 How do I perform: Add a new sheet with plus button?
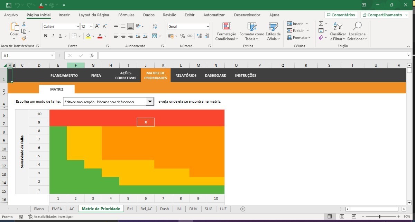[x=243, y=209]
